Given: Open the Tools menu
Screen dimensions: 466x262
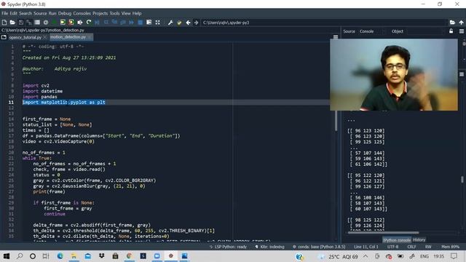Looking at the screenshot, I should pos(115,13).
